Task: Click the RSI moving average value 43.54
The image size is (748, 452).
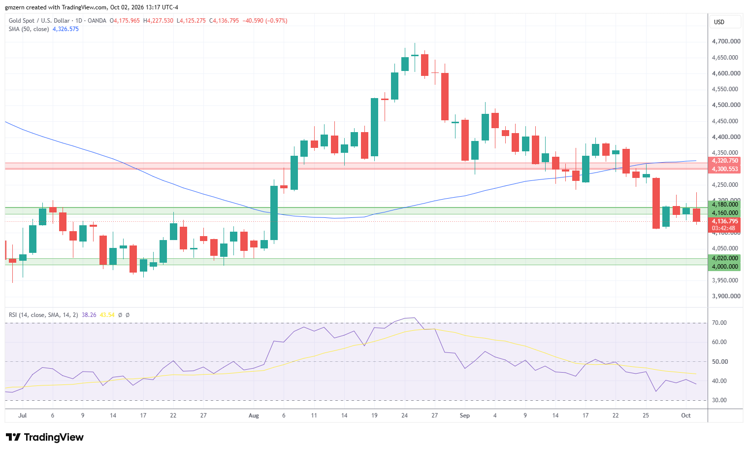Action: pyautogui.click(x=107, y=315)
